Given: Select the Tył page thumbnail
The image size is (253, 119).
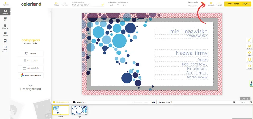Looking at the screenshot, I should point(80,110).
